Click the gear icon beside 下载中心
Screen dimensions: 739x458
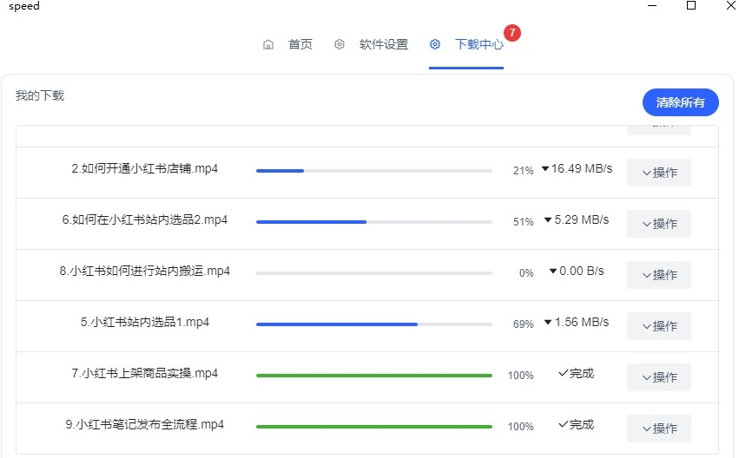point(435,44)
